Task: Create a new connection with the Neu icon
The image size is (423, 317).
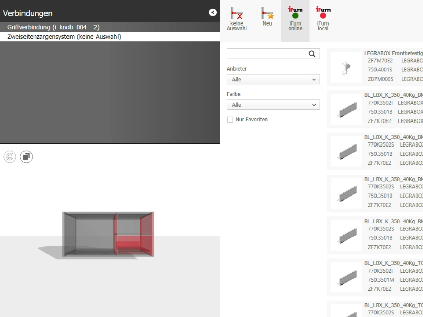Action: (x=267, y=17)
